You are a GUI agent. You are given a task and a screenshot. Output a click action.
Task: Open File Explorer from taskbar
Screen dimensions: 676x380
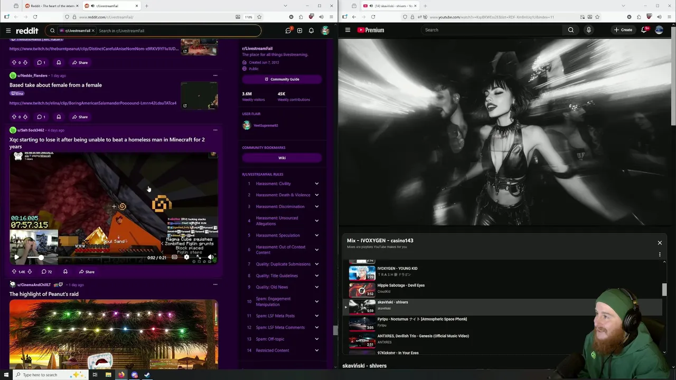point(108,375)
